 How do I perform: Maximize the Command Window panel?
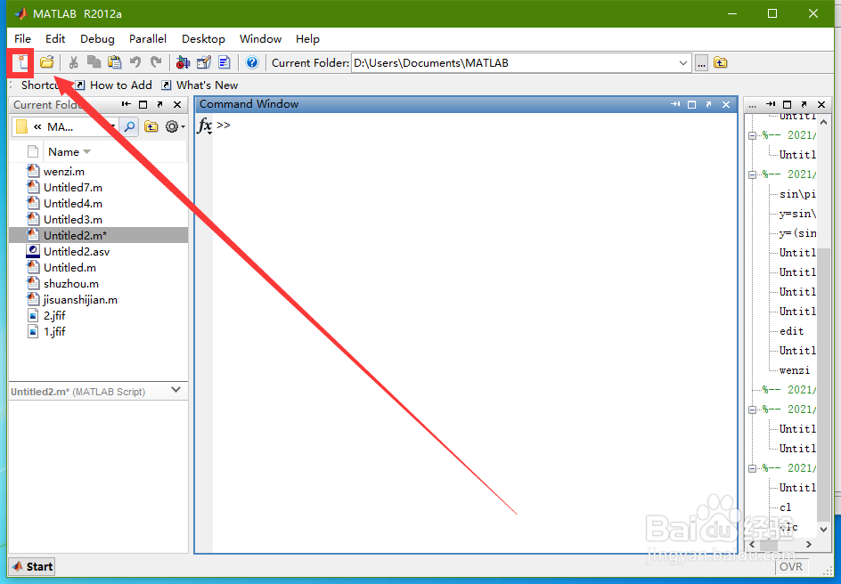tap(691, 104)
